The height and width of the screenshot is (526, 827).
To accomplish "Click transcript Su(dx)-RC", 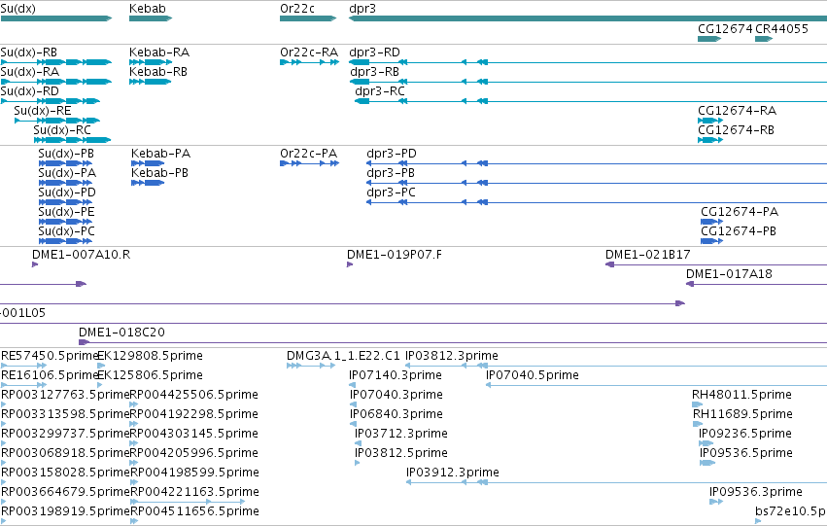I will pos(73,140).
